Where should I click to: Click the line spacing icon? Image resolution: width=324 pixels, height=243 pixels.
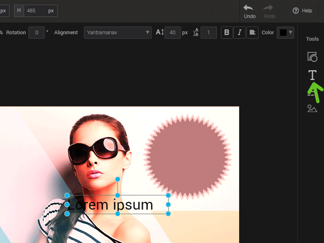coord(196,32)
